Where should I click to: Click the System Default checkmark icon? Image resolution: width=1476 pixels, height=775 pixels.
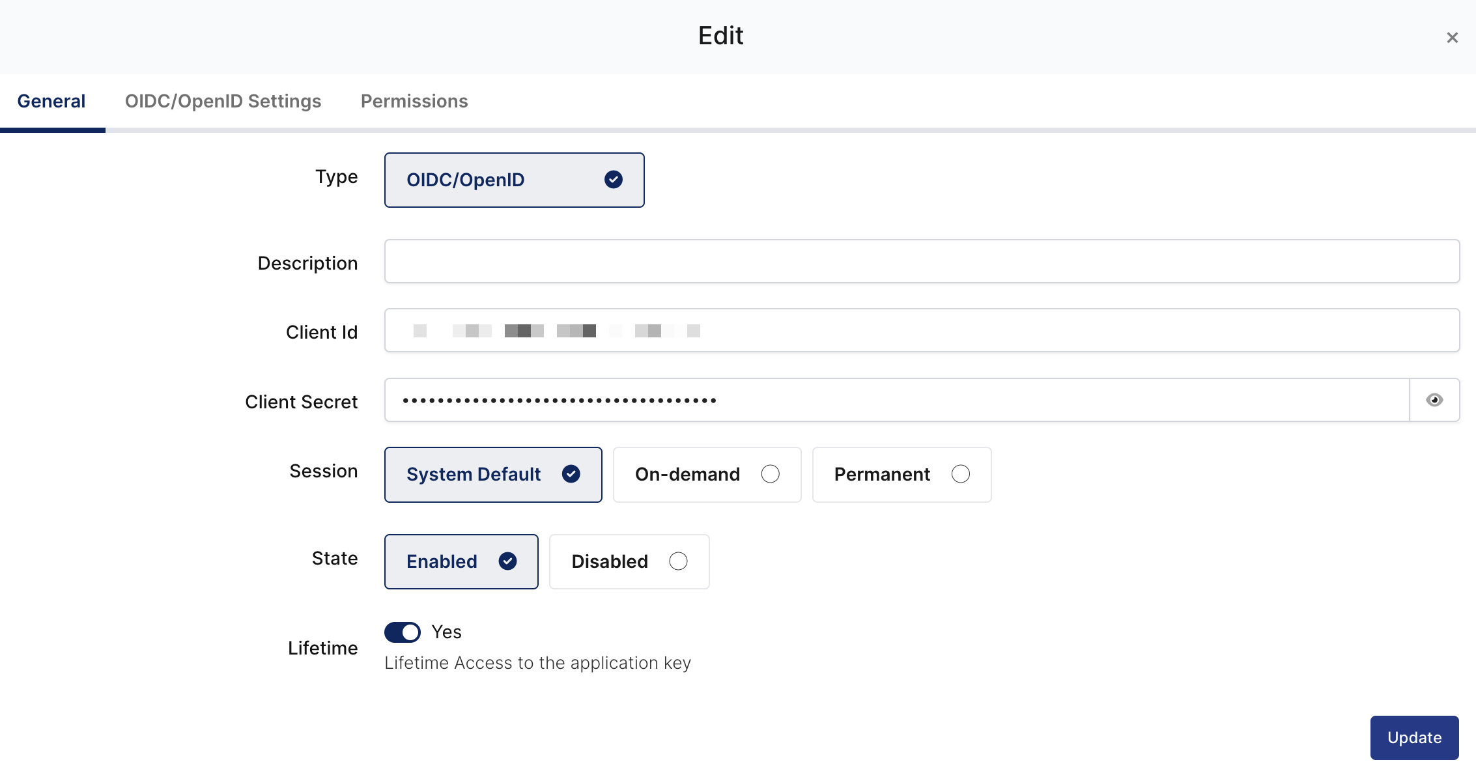coord(571,474)
